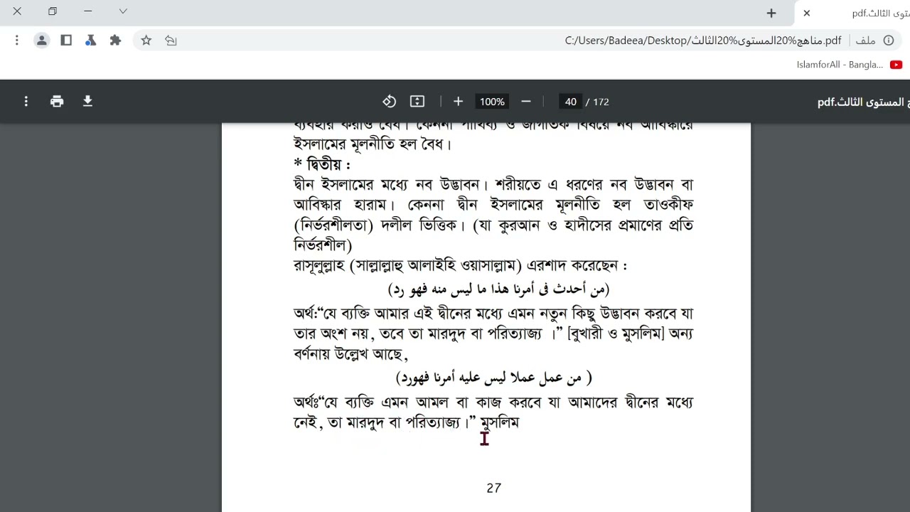Open the tab search chevron dropdown
Screen dimensions: 910x512
(x=123, y=11)
